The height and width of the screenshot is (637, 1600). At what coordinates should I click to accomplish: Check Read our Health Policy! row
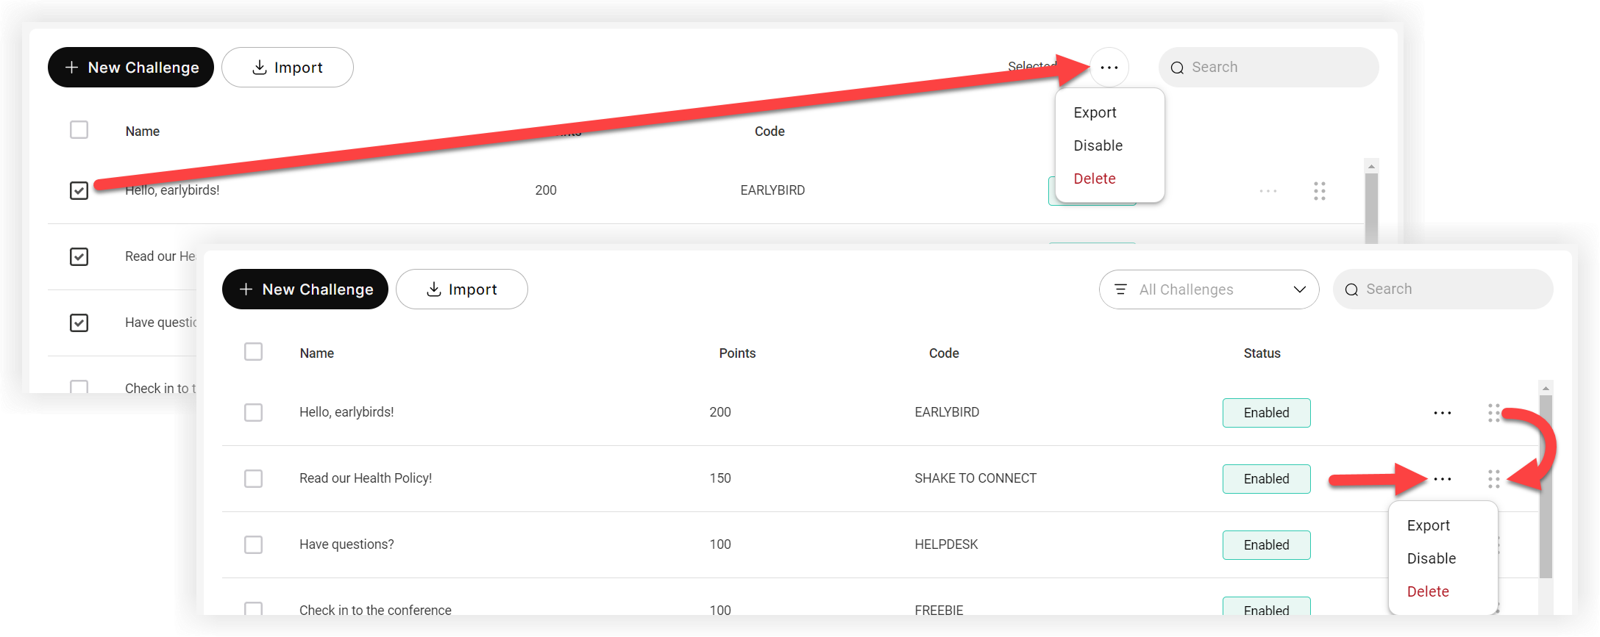click(253, 478)
